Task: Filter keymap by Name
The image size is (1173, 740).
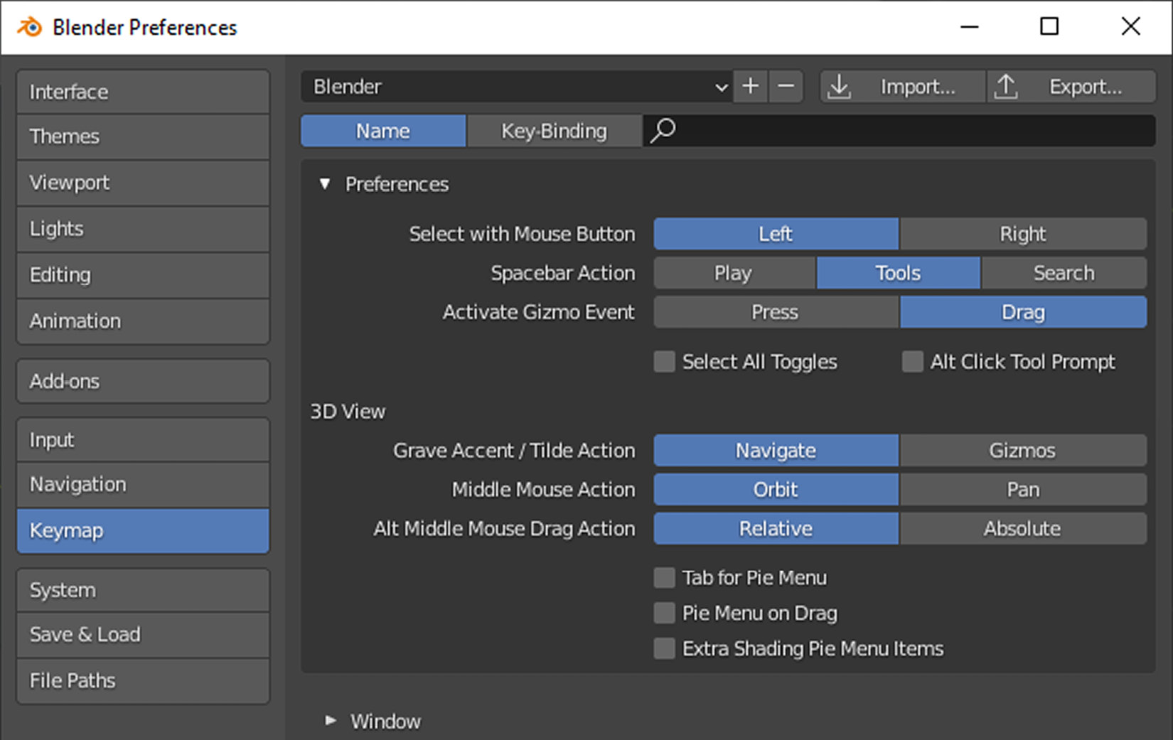Action: pos(383,131)
